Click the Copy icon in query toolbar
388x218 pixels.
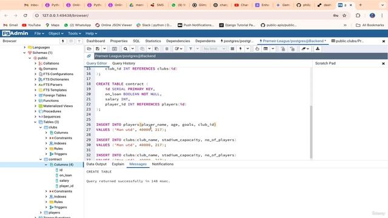coord(142,48)
